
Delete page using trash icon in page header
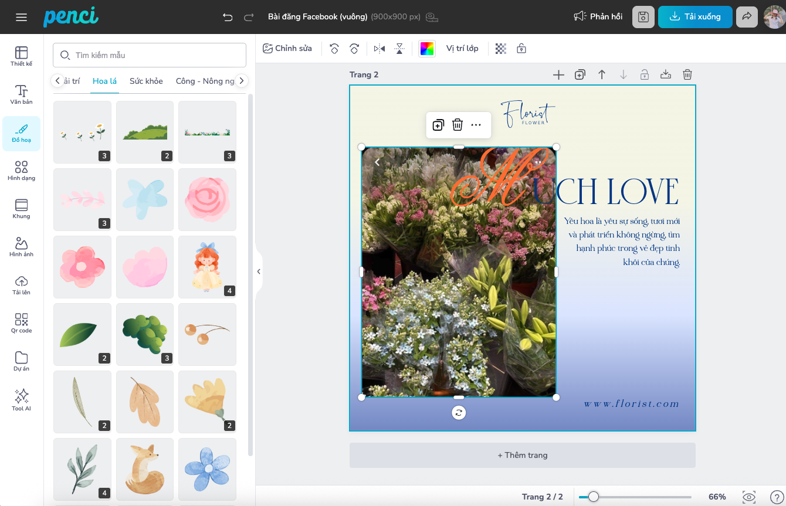[687, 74]
